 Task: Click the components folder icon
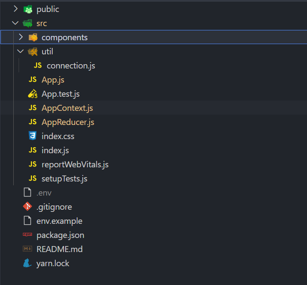(x=33, y=37)
